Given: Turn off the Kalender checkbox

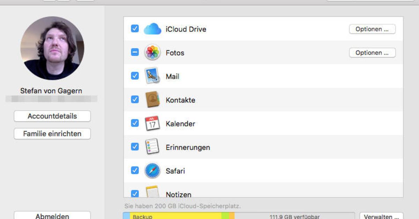Looking at the screenshot, I should [135, 123].
